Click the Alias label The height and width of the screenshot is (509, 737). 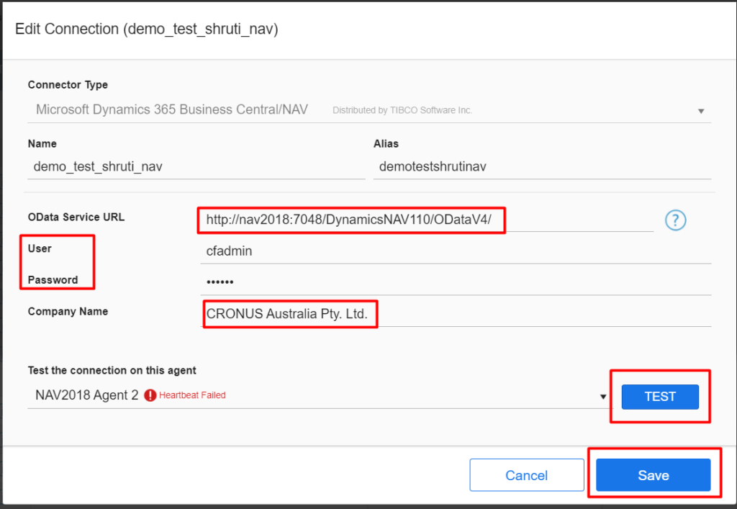pos(386,144)
